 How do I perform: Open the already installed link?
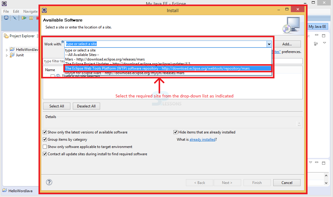pyautogui.click(x=202, y=140)
